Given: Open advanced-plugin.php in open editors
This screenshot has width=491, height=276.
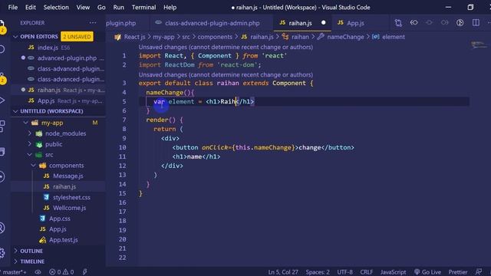Looking at the screenshot, I should tap(58, 58).
